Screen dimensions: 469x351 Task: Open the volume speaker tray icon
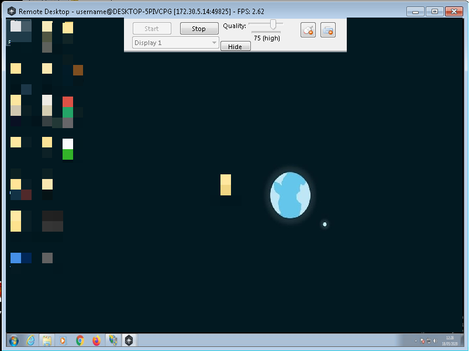click(435, 341)
